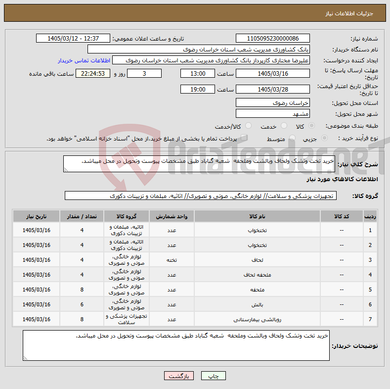Click the remaining time field 22:24:53
Image resolution: width=390 pixels, height=389 pixels.
coord(93,73)
